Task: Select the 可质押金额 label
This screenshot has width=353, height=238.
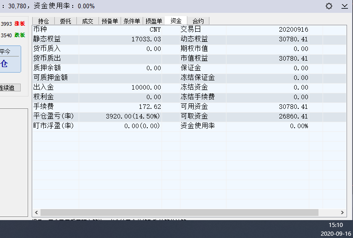Action: pyautogui.click(x=51, y=78)
